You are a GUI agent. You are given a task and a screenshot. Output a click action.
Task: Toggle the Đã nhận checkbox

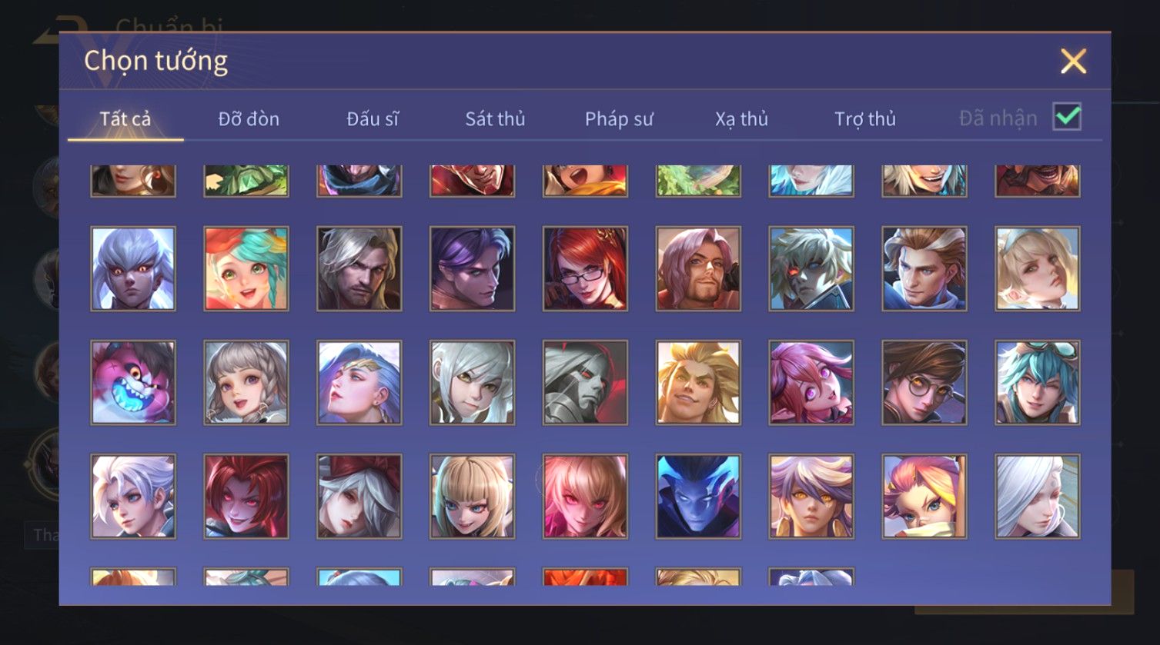(1067, 117)
